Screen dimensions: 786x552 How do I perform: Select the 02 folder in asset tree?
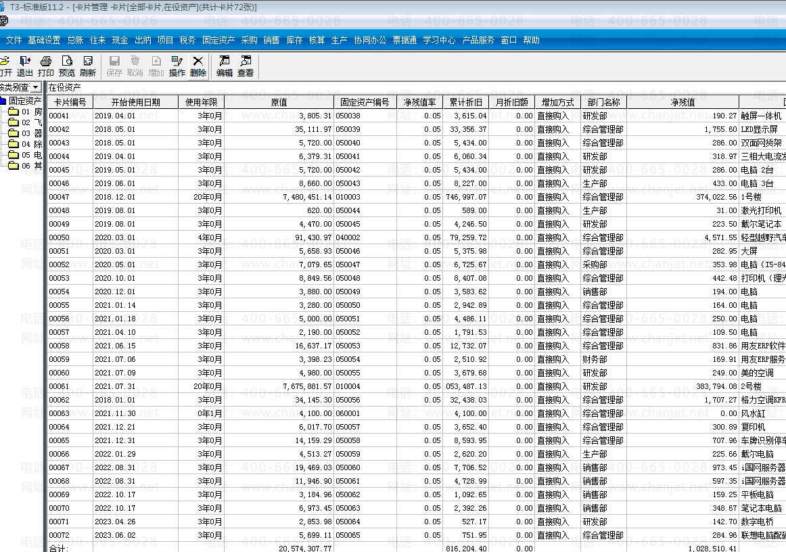[x=25, y=122]
